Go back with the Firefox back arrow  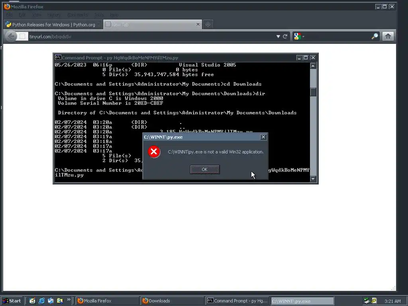point(11,36)
